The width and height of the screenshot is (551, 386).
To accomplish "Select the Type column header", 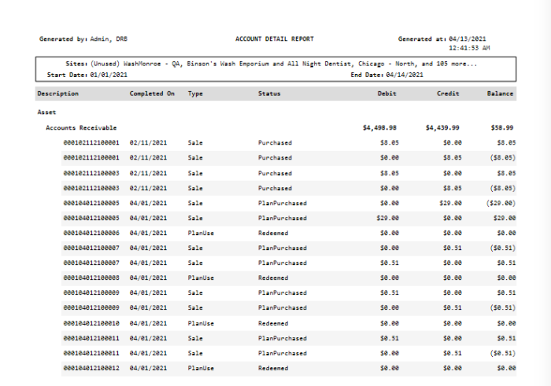I will pos(195,94).
